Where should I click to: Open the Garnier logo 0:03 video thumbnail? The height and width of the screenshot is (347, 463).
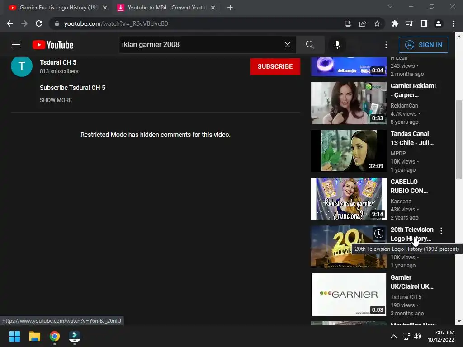(349, 295)
